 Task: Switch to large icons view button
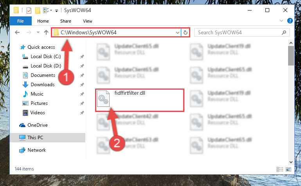click(x=288, y=169)
